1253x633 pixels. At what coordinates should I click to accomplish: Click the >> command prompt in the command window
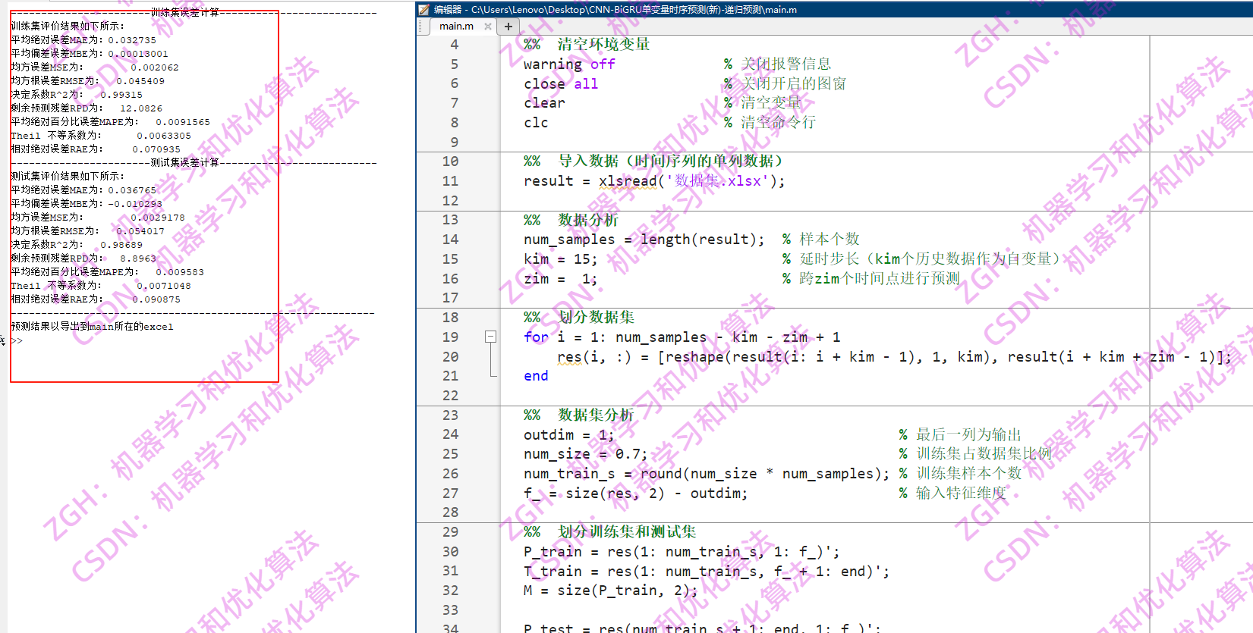pyautogui.click(x=17, y=341)
